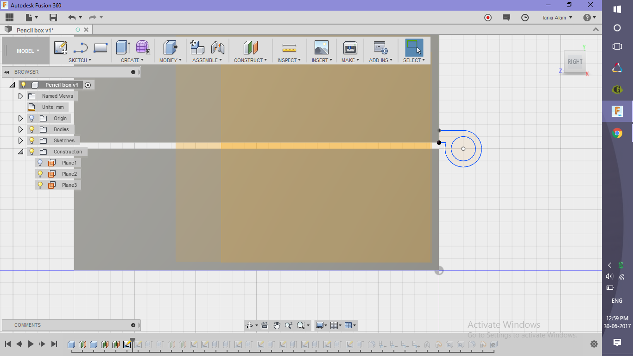Expand the Sketches folder
Screen dimensions: 633x356
tap(20, 140)
